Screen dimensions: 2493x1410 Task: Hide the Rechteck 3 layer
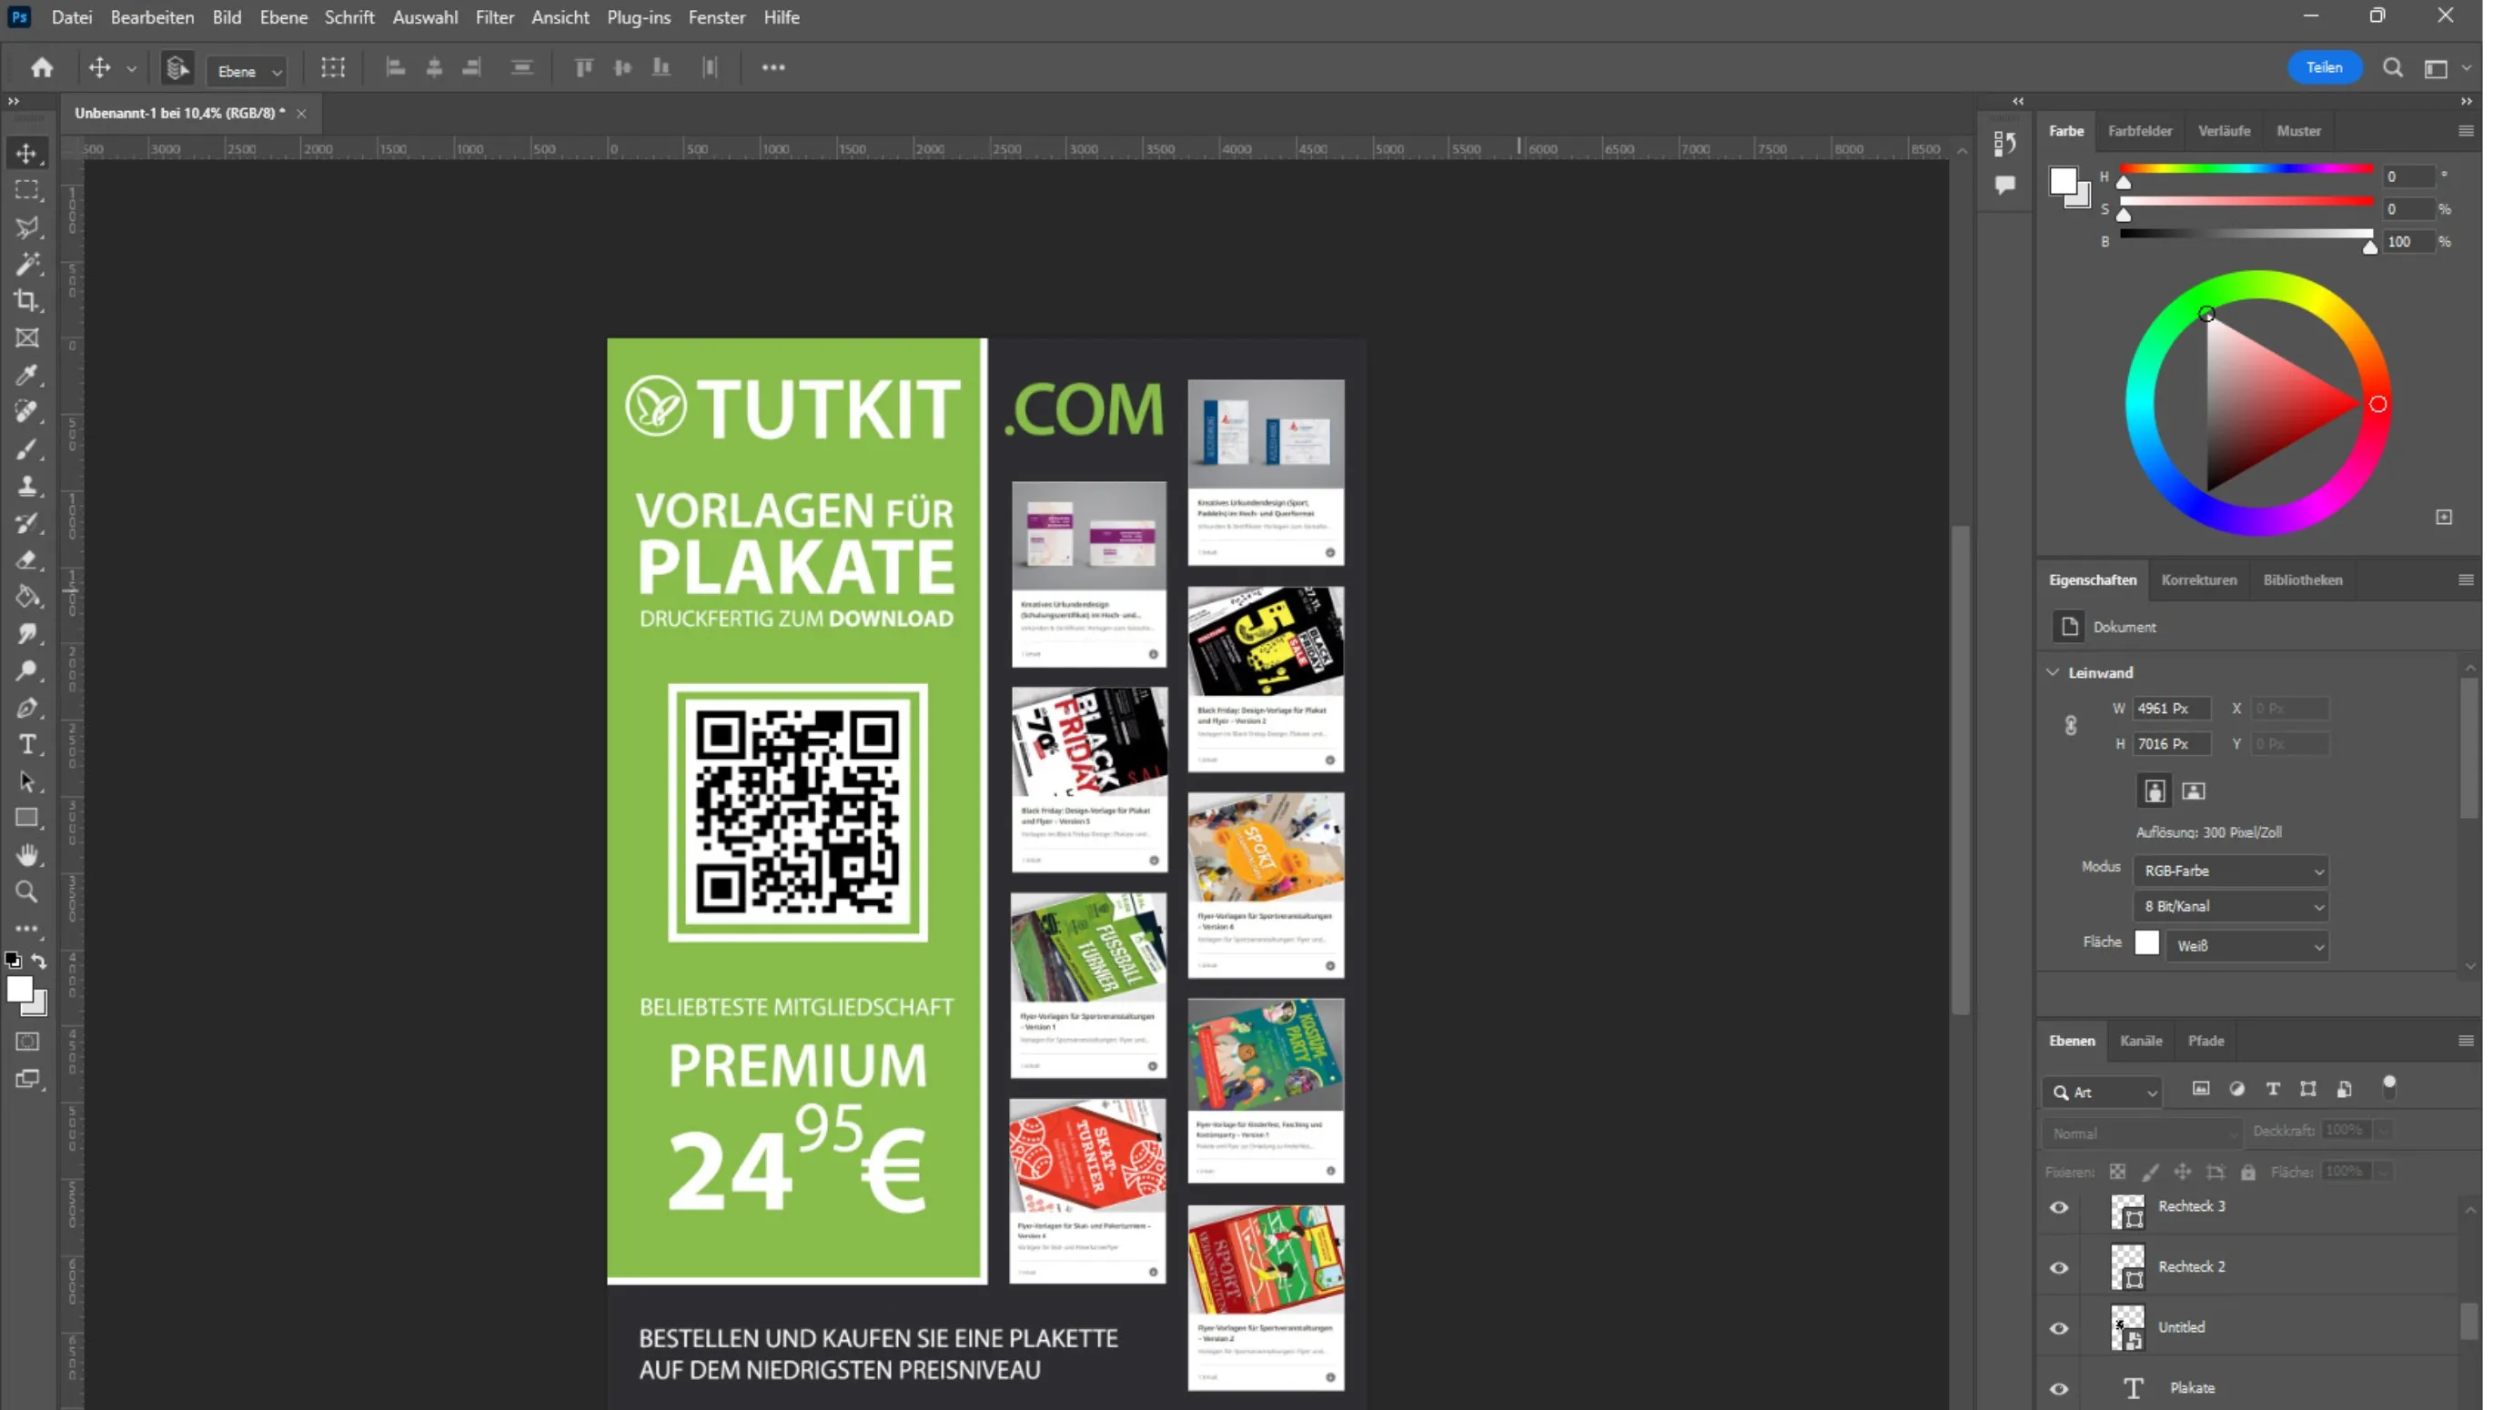(x=2059, y=1208)
